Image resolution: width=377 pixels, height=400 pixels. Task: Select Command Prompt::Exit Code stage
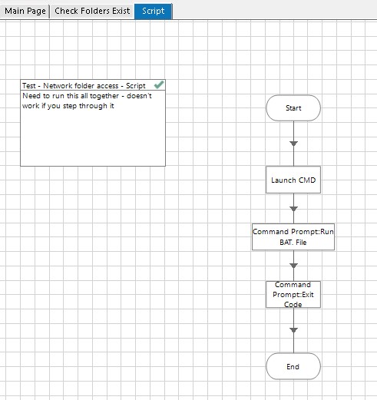click(293, 295)
